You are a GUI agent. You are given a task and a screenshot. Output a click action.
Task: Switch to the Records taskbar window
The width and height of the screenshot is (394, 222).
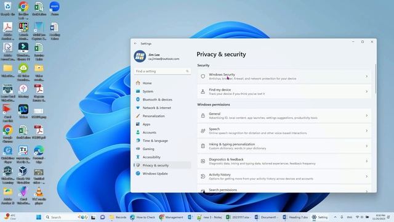(x=118, y=217)
